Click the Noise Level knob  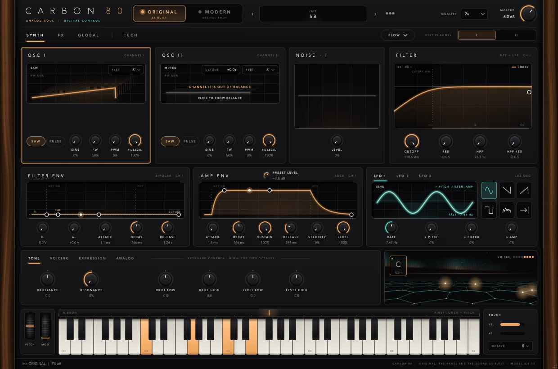pos(337,140)
